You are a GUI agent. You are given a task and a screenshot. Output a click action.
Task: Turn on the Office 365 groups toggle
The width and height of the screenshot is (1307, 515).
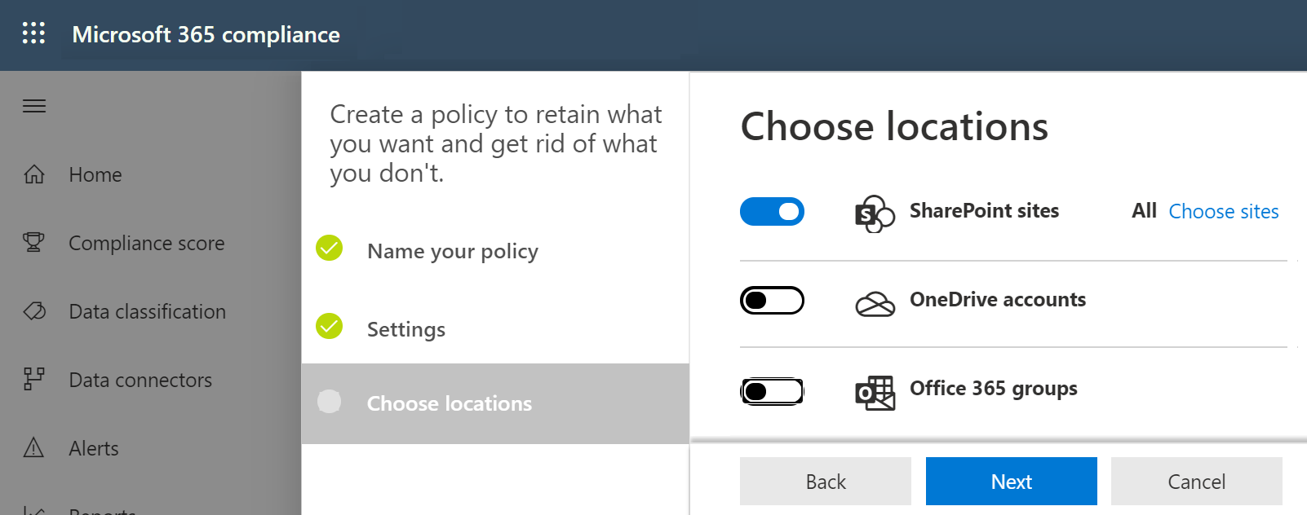(x=772, y=390)
